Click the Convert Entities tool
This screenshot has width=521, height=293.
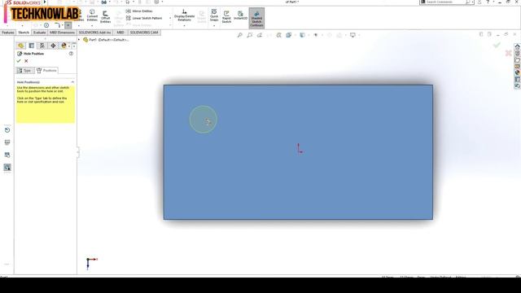(92, 15)
